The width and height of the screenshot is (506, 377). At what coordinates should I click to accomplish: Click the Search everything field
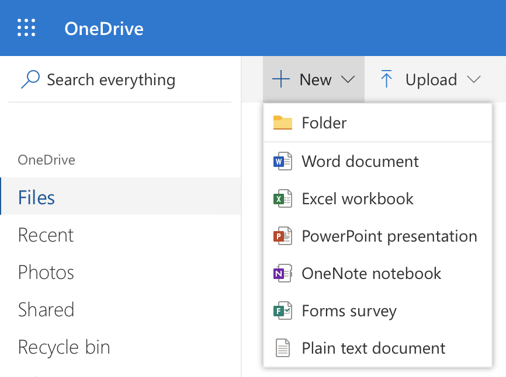120,79
